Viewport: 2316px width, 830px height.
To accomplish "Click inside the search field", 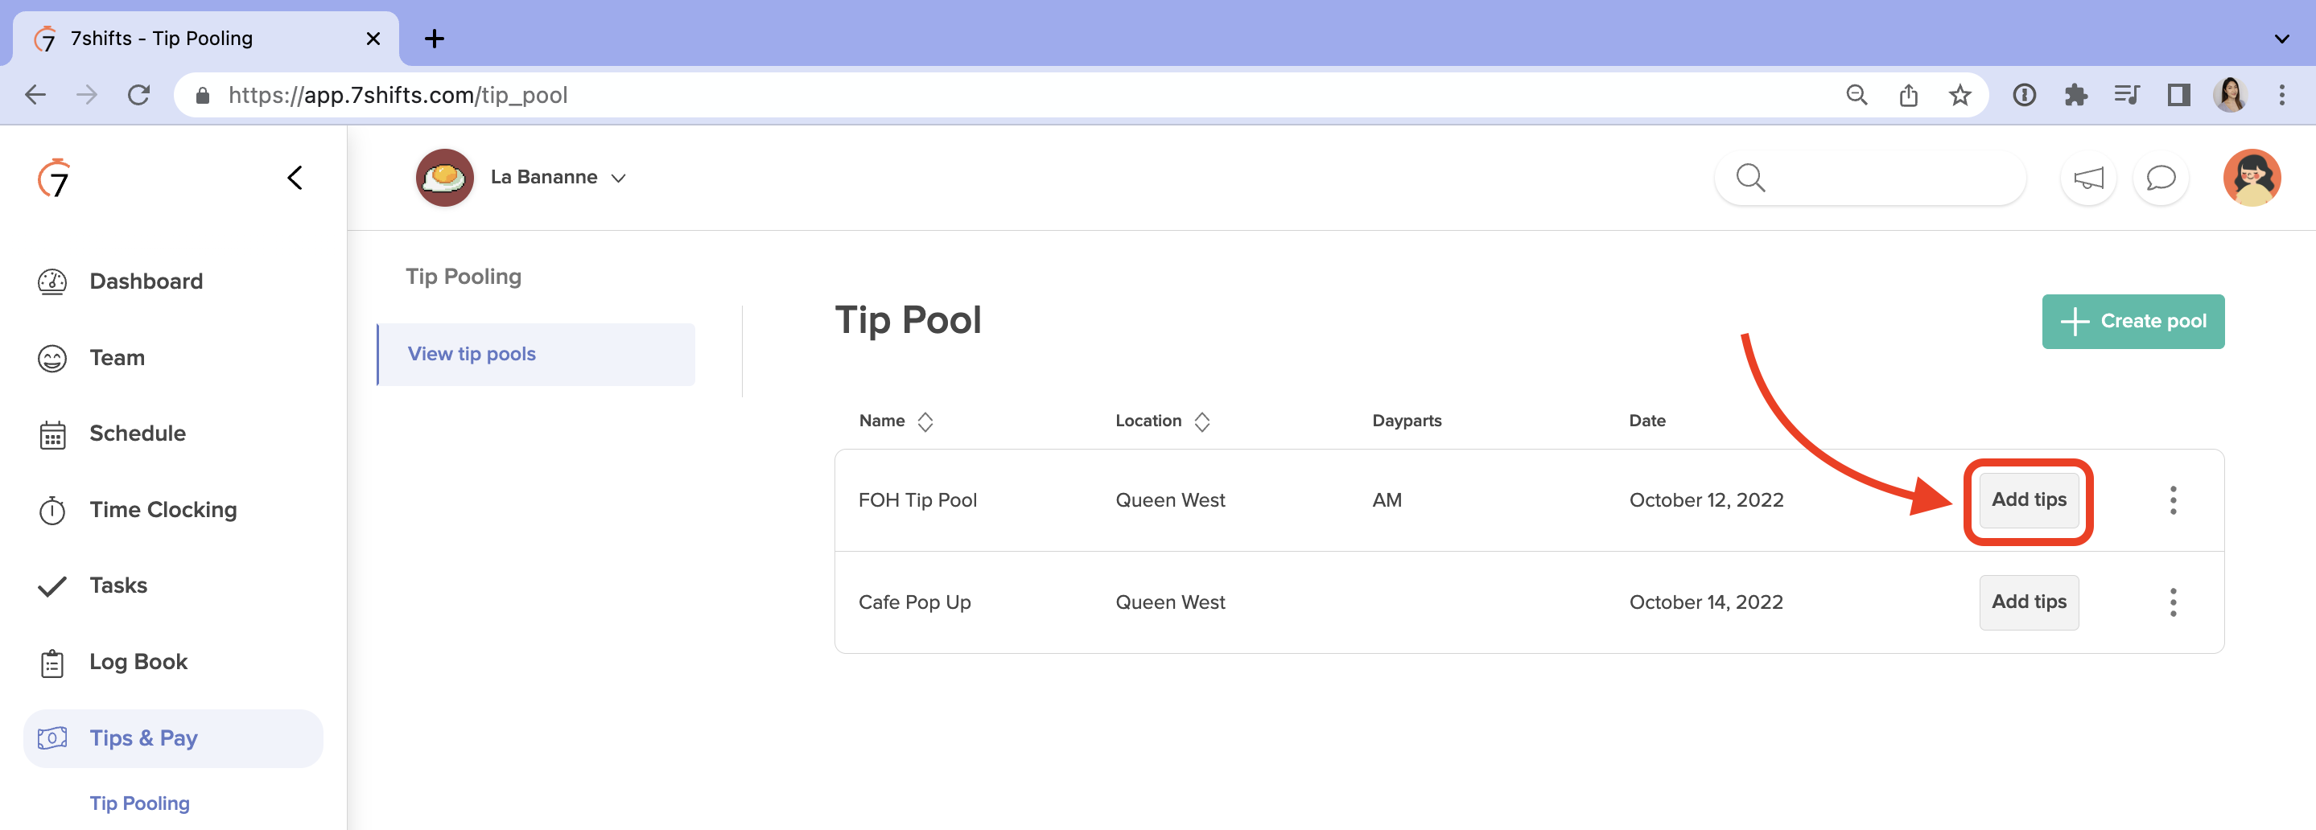I will click(x=1870, y=178).
